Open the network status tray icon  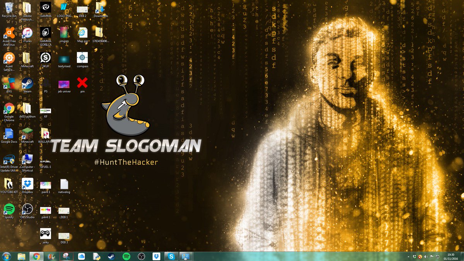[x=437, y=256]
